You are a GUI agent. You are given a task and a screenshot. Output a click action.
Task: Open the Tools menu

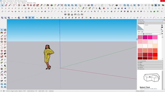pos(19,3)
